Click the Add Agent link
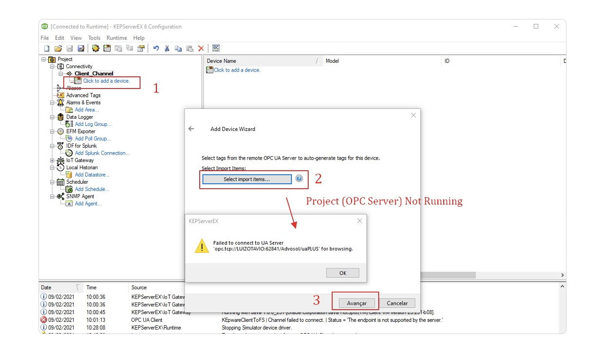Viewport: 605px width, 353px height. click(x=88, y=204)
